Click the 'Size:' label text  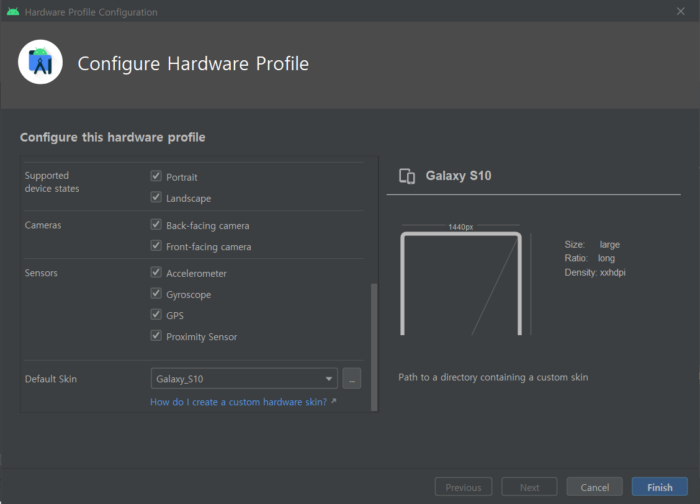575,245
